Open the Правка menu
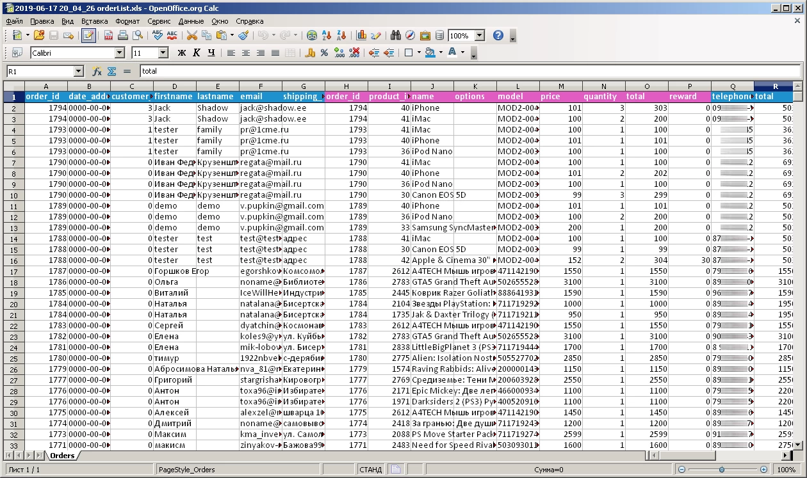Screen dimensions: 807x478 (42, 21)
